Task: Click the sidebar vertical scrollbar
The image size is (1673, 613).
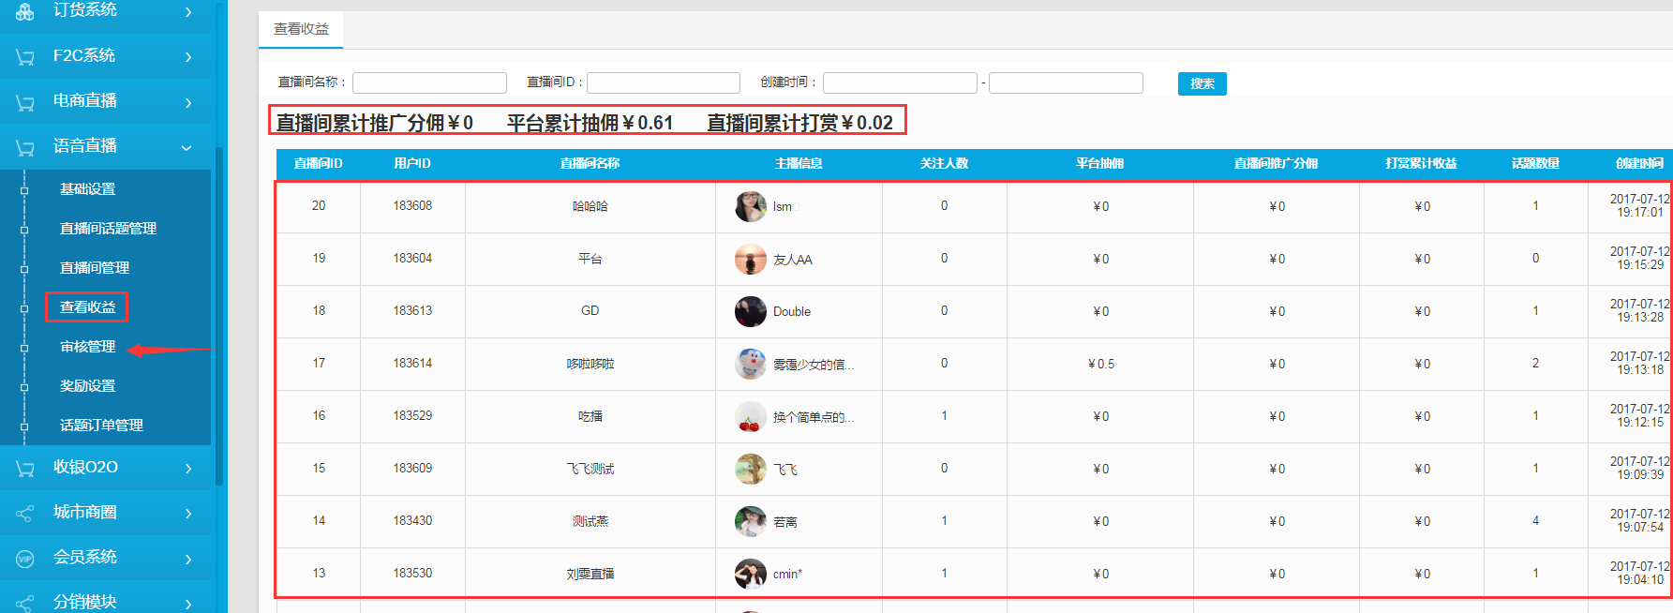Action: click(x=220, y=316)
